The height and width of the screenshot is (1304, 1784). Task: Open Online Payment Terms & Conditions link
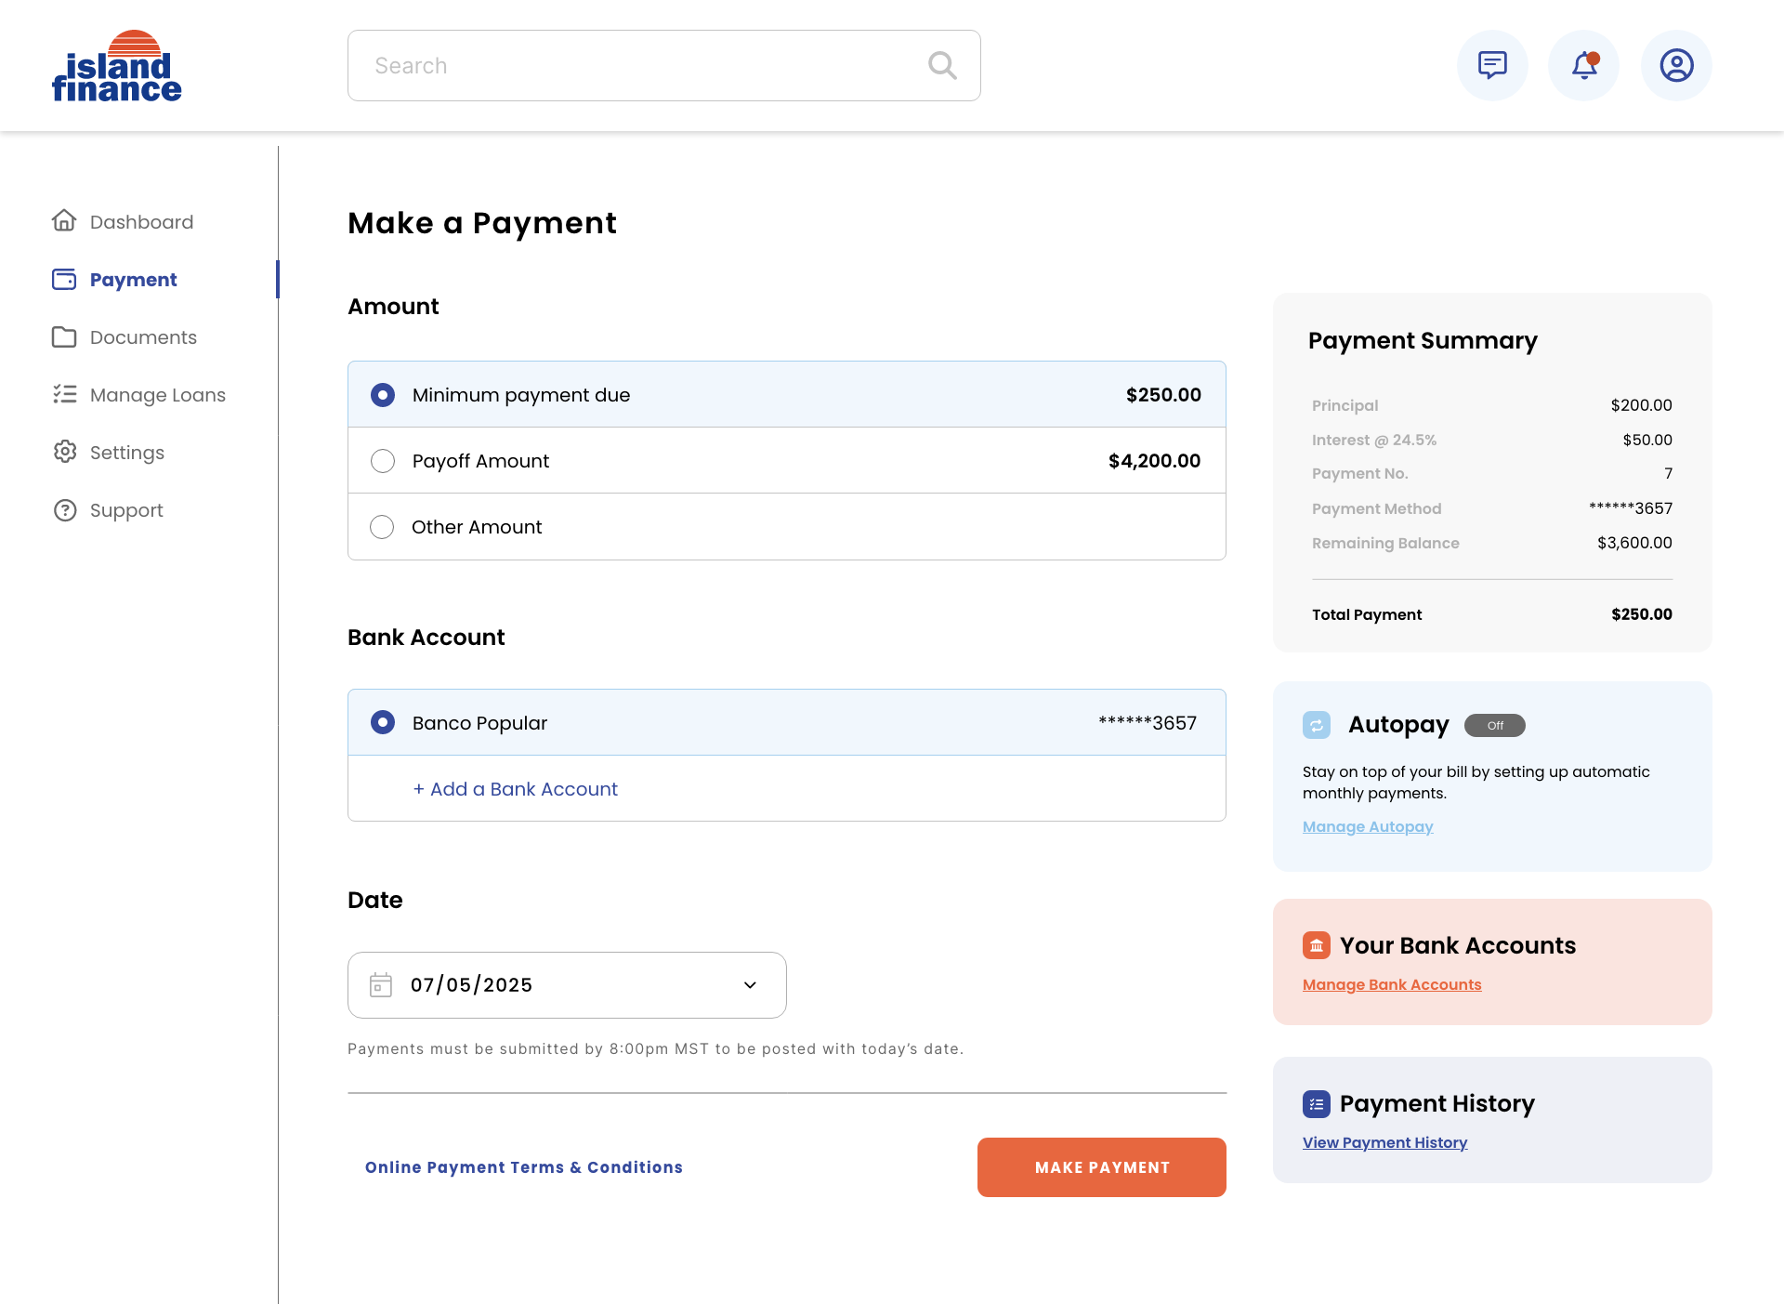click(523, 1167)
